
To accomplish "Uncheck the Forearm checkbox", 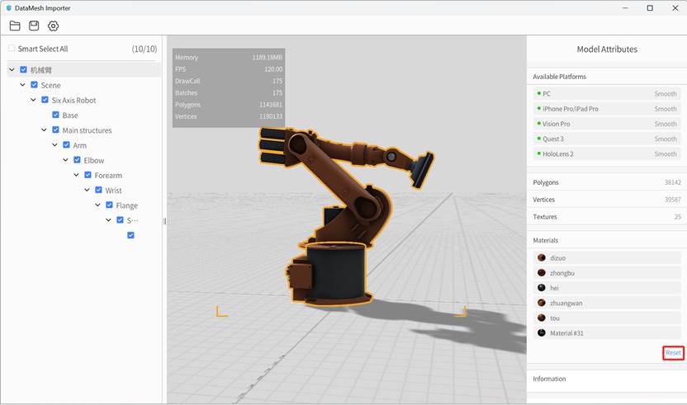I will click(x=88, y=175).
